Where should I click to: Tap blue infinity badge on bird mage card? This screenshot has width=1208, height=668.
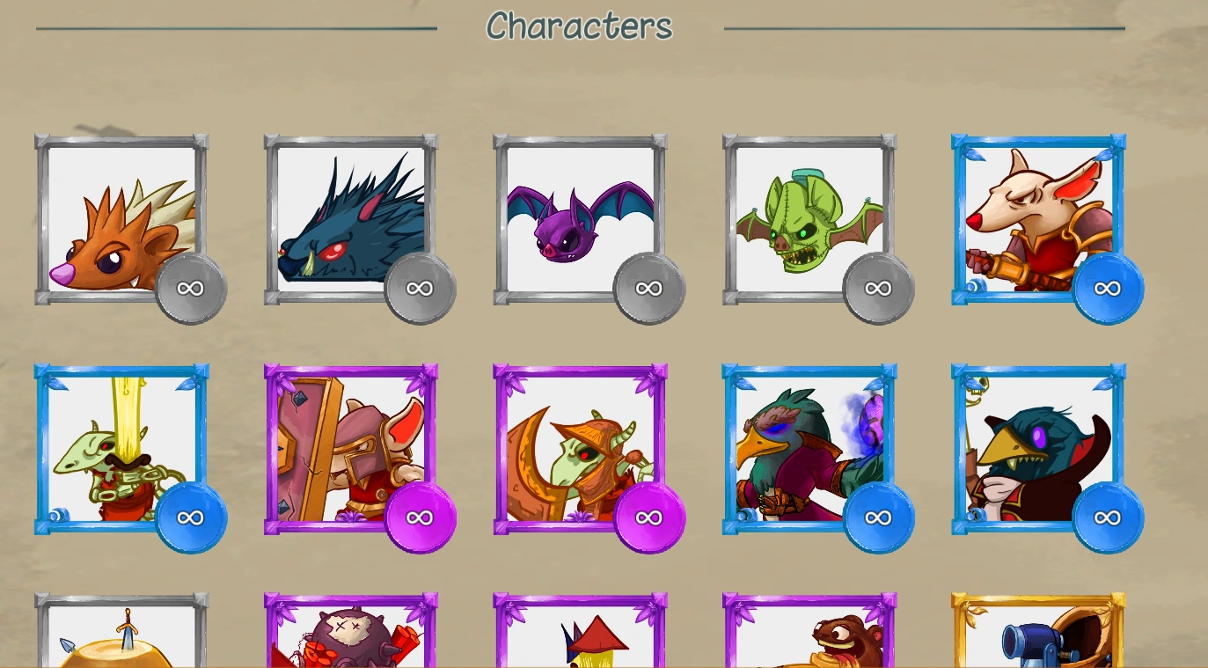(x=879, y=518)
